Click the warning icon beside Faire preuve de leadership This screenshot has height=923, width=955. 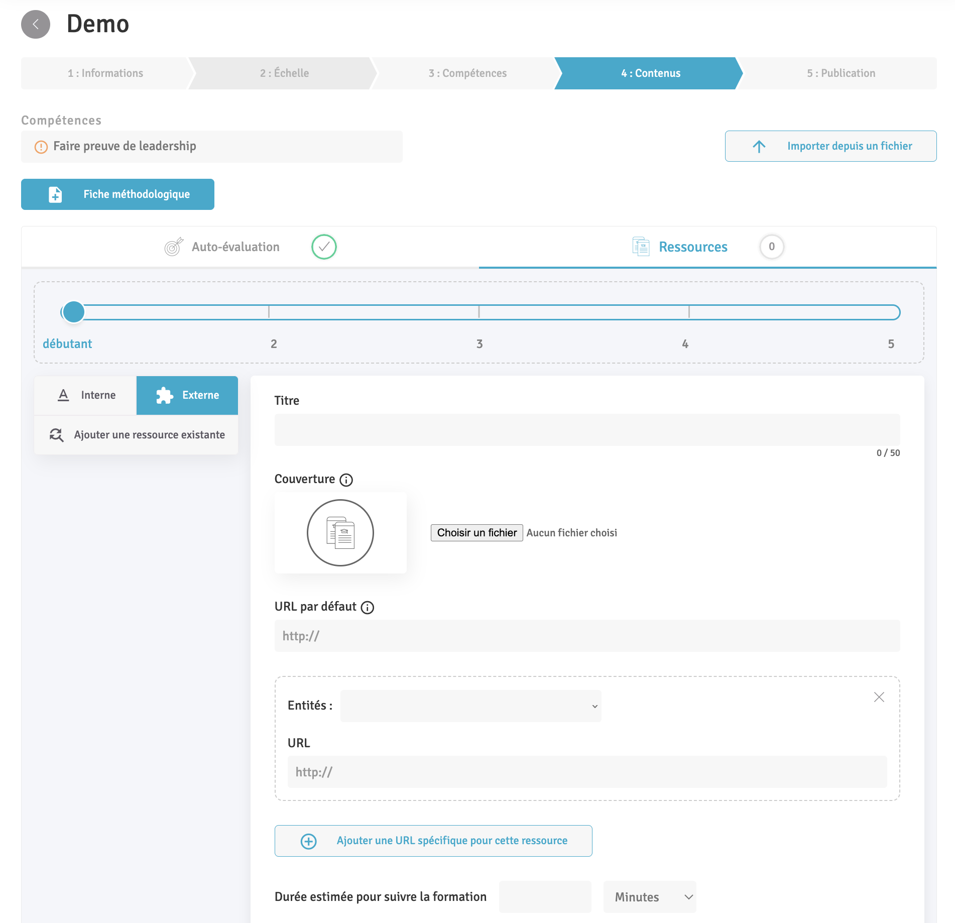coord(41,147)
